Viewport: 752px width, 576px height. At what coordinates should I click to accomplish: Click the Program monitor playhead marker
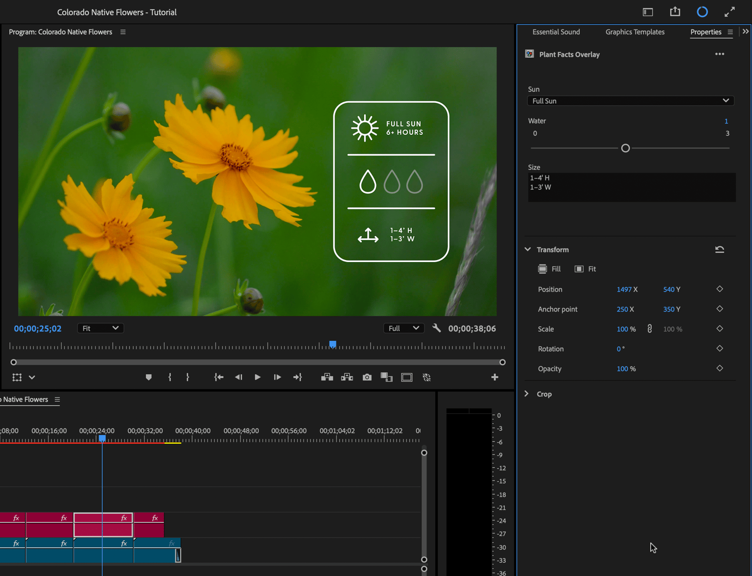[333, 345]
